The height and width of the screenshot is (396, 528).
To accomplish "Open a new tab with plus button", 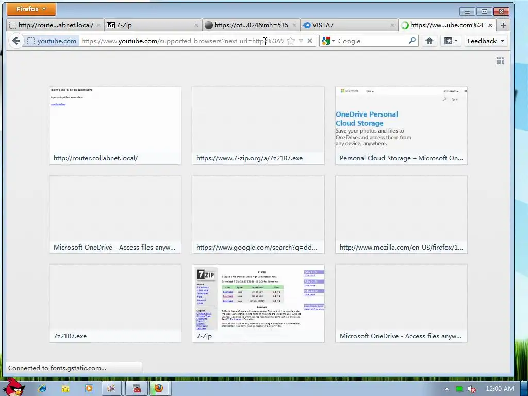I will [x=503, y=25].
